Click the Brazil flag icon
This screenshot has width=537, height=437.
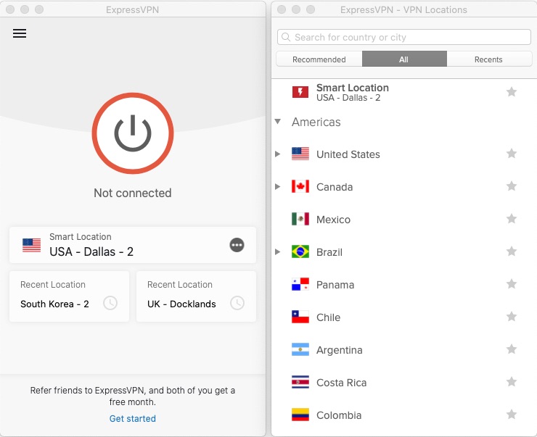pyautogui.click(x=300, y=251)
